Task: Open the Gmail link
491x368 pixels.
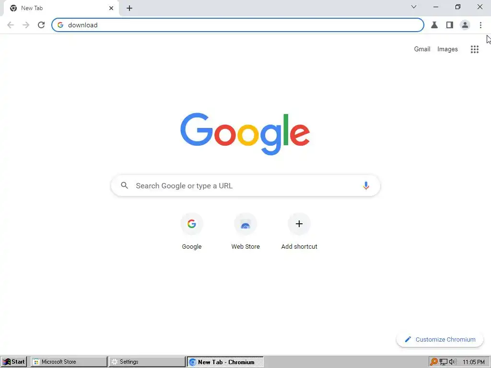Action: pos(422,49)
